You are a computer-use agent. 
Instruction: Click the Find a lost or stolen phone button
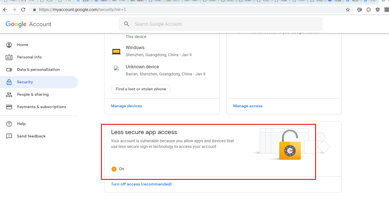pos(141,89)
